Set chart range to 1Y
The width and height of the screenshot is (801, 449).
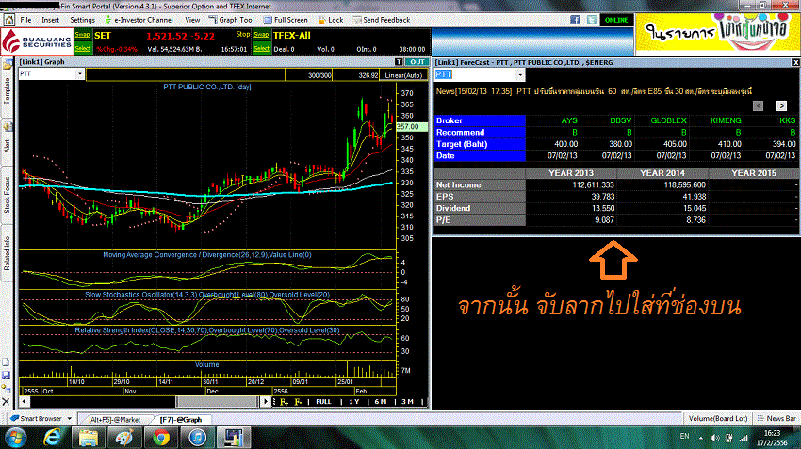[x=354, y=402]
